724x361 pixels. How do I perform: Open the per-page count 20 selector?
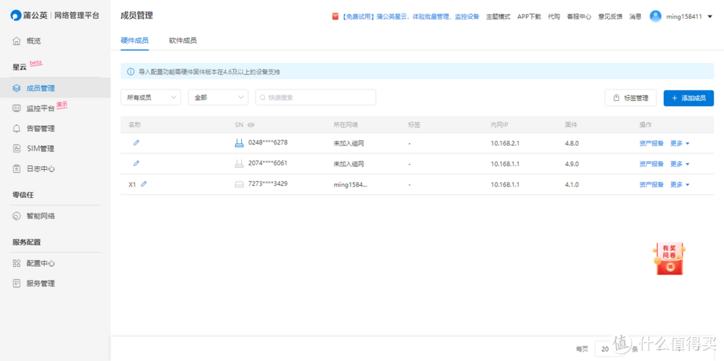point(609,349)
